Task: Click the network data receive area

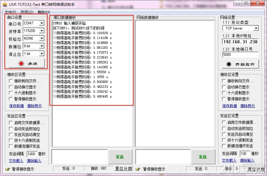Action: coord(175,84)
